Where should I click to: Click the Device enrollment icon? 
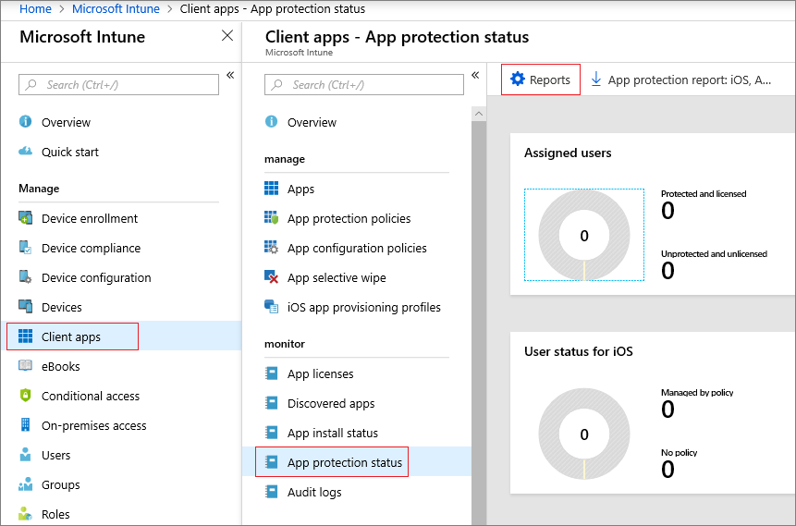click(x=25, y=219)
